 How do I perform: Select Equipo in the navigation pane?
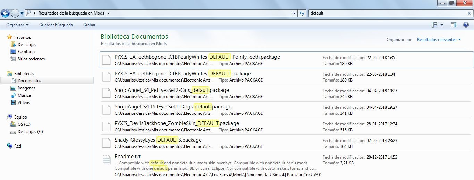pyautogui.click(x=20, y=117)
